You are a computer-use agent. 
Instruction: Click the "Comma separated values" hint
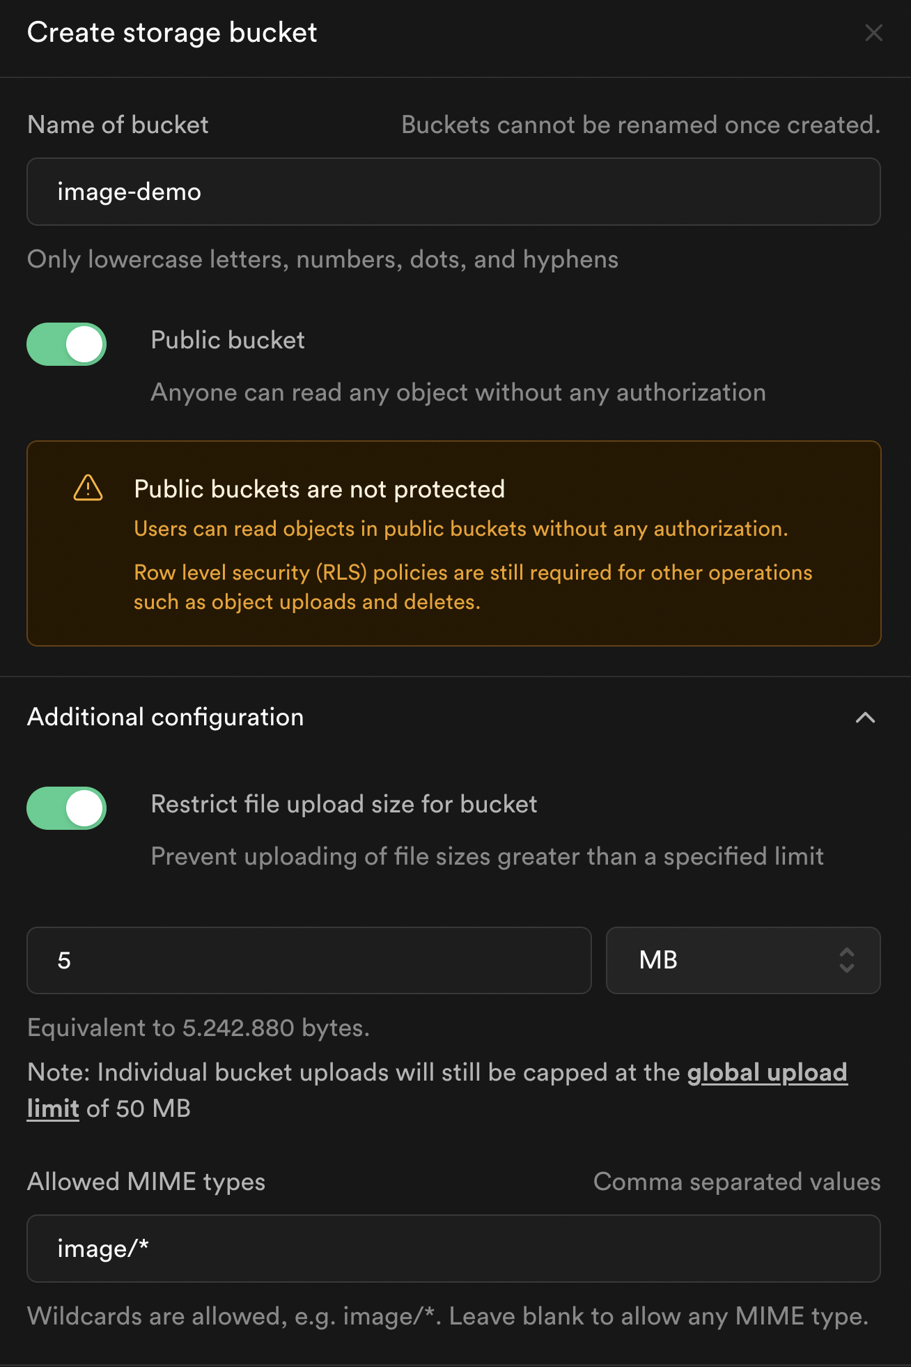pyautogui.click(x=736, y=1182)
